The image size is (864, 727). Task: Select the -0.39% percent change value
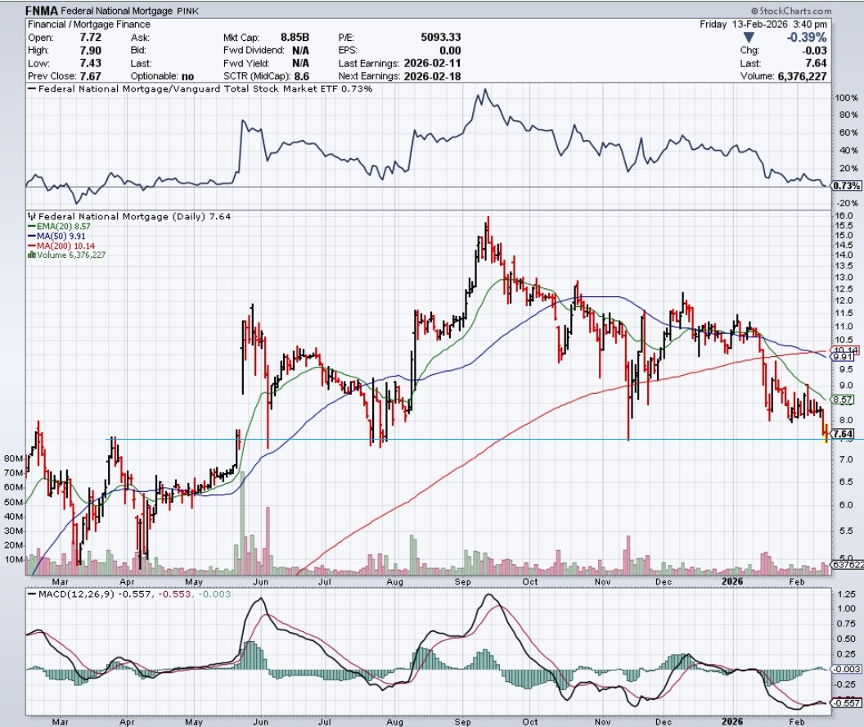tap(806, 37)
